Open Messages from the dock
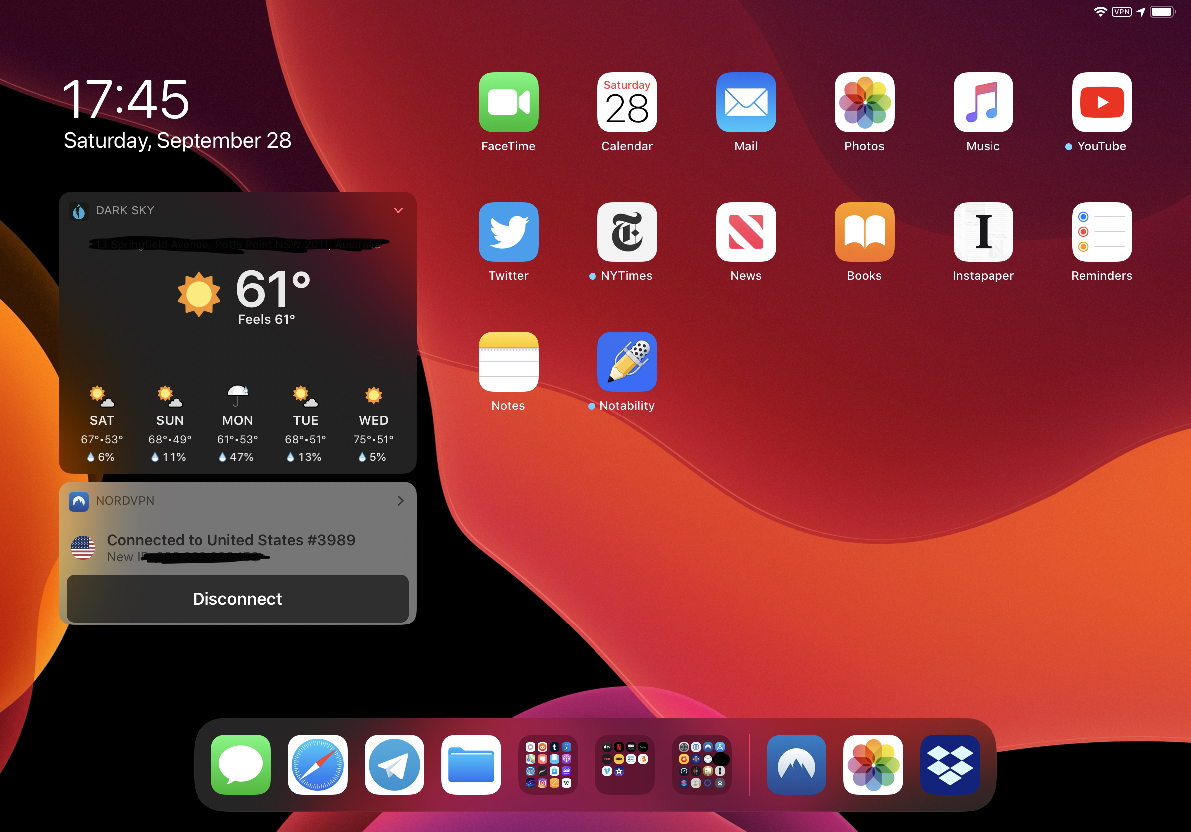 point(241,765)
